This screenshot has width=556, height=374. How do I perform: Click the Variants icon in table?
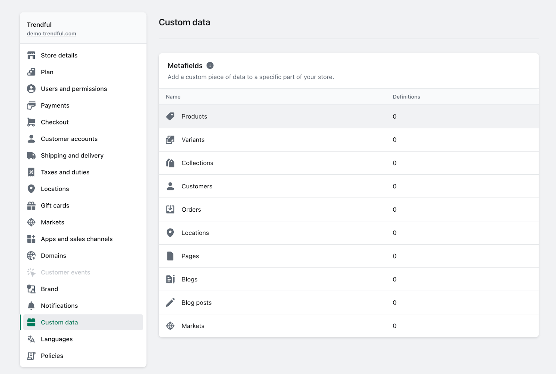pyautogui.click(x=170, y=140)
